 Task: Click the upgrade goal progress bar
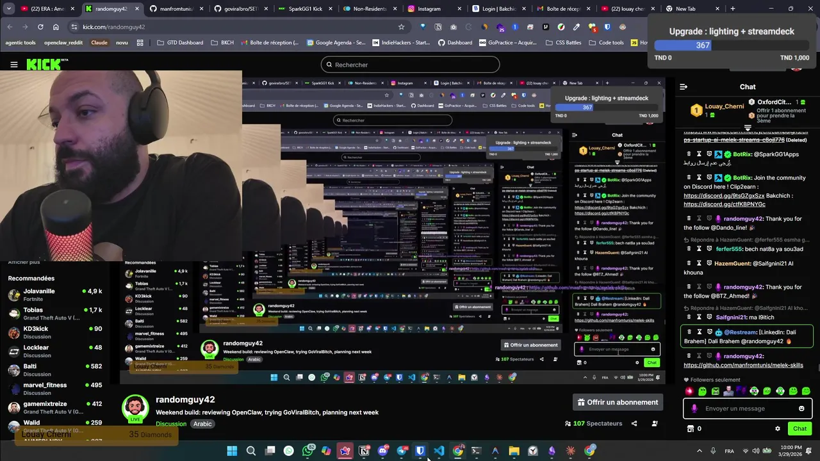point(732,45)
